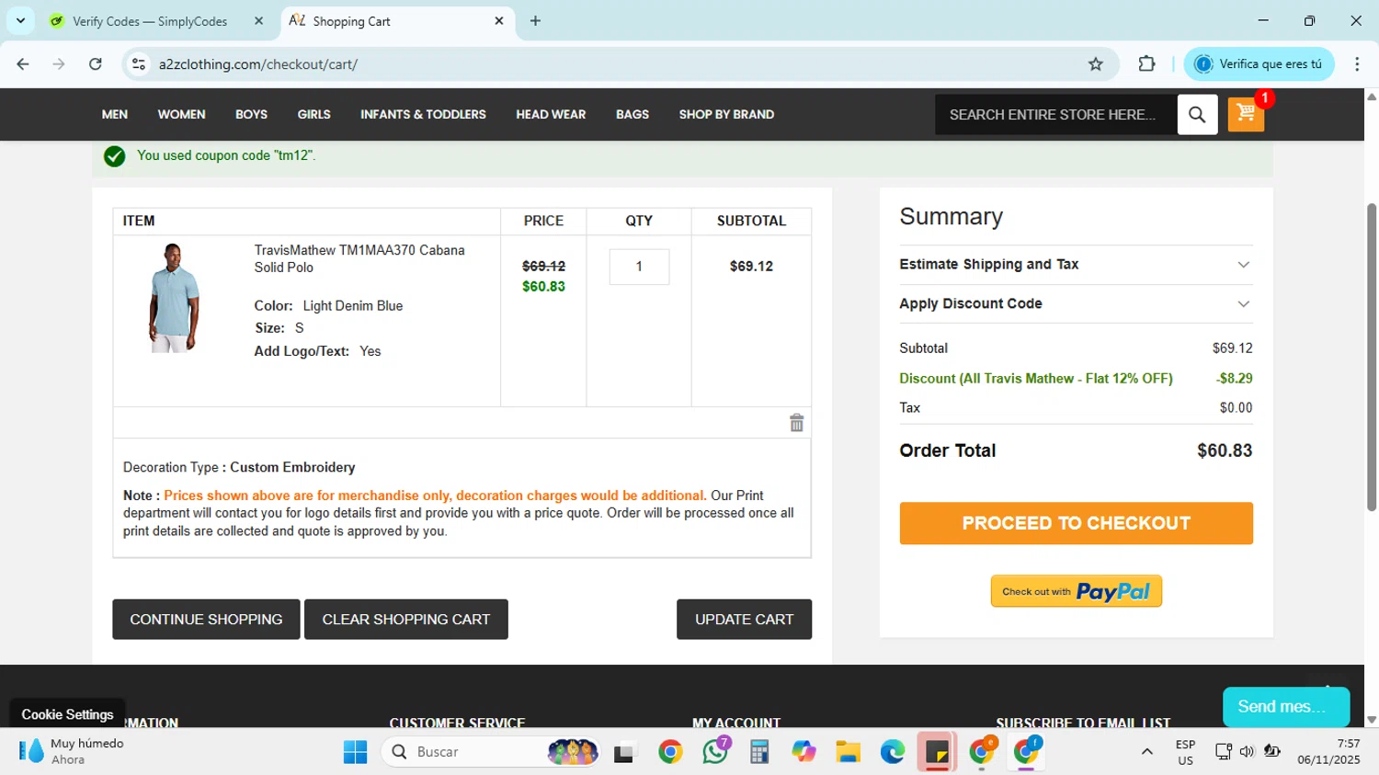Expand Estimate Shipping and Tax section

tap(1076, 265)
